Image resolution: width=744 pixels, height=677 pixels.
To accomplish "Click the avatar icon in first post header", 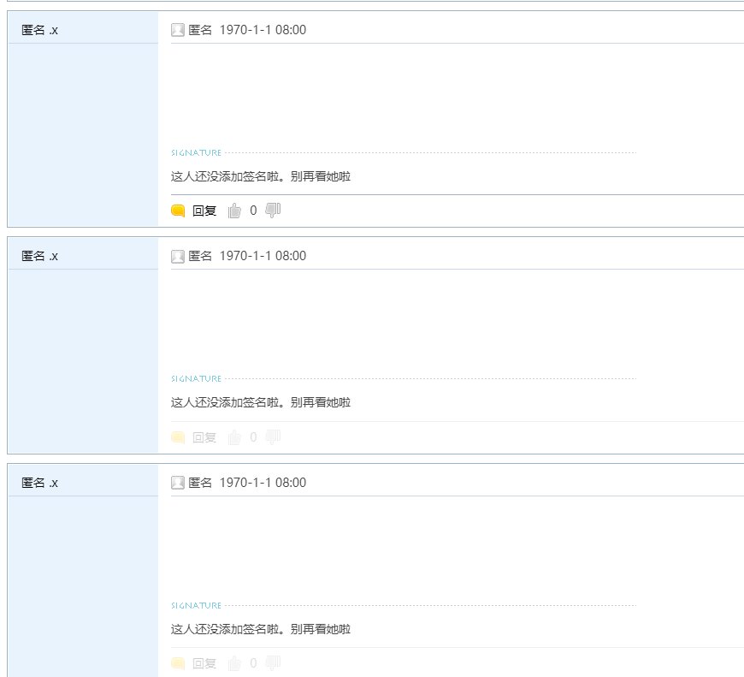I will coord(178,30).
